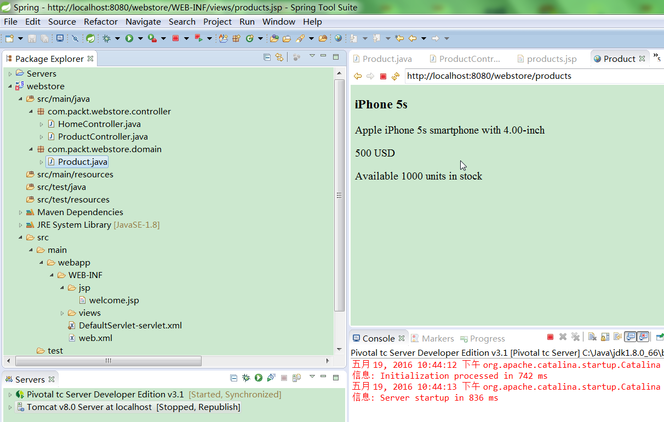Start the server green button in Servers view
This screenshot has height=422, width=664.
click(259, 378)
